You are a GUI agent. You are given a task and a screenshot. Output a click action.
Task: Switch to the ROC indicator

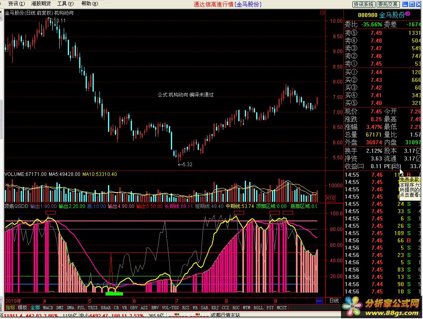point(236,307)
